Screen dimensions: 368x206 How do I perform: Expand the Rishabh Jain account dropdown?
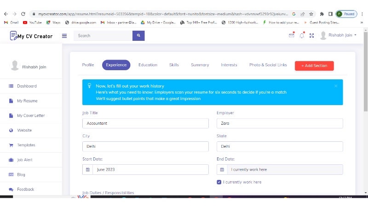click(x=338, y=35)
